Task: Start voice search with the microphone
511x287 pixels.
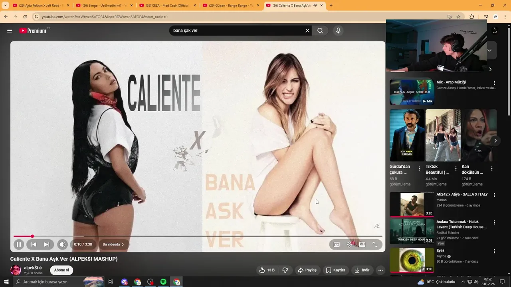Action: (338, 31)
